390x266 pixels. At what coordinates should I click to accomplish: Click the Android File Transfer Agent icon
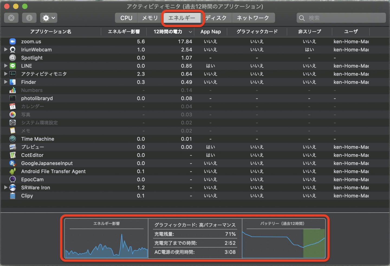(12, 171)
